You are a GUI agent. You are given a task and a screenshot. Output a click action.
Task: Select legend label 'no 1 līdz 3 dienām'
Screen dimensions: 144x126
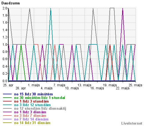tap(30, 112)
